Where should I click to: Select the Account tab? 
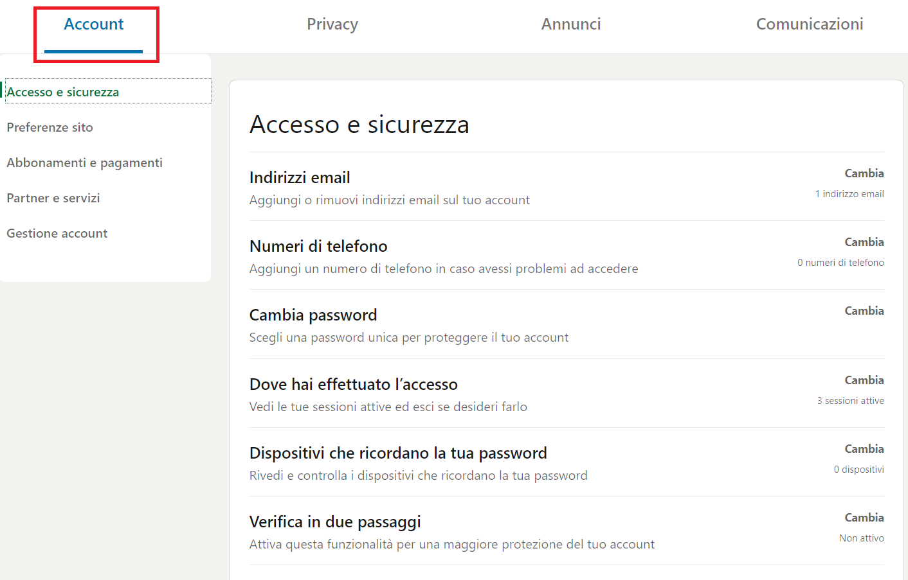pos(94,24)
